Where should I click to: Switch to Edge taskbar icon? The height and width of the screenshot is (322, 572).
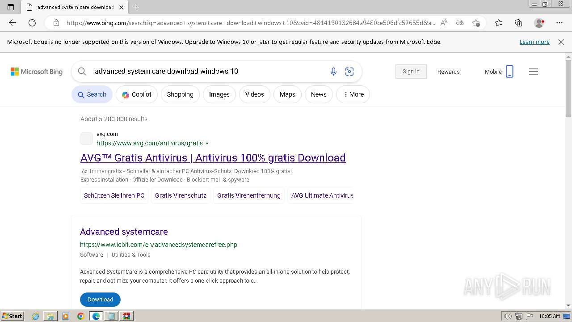96,316
